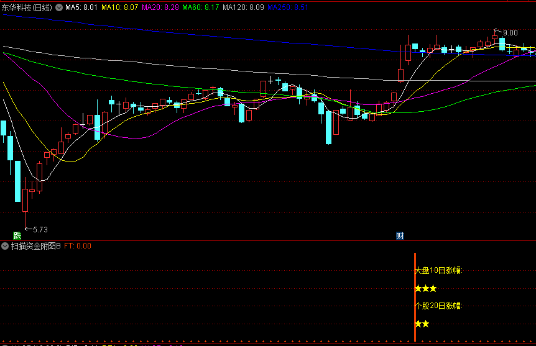
Task: Click the green 跌 marker icon
Action: [x=17, y=235]
